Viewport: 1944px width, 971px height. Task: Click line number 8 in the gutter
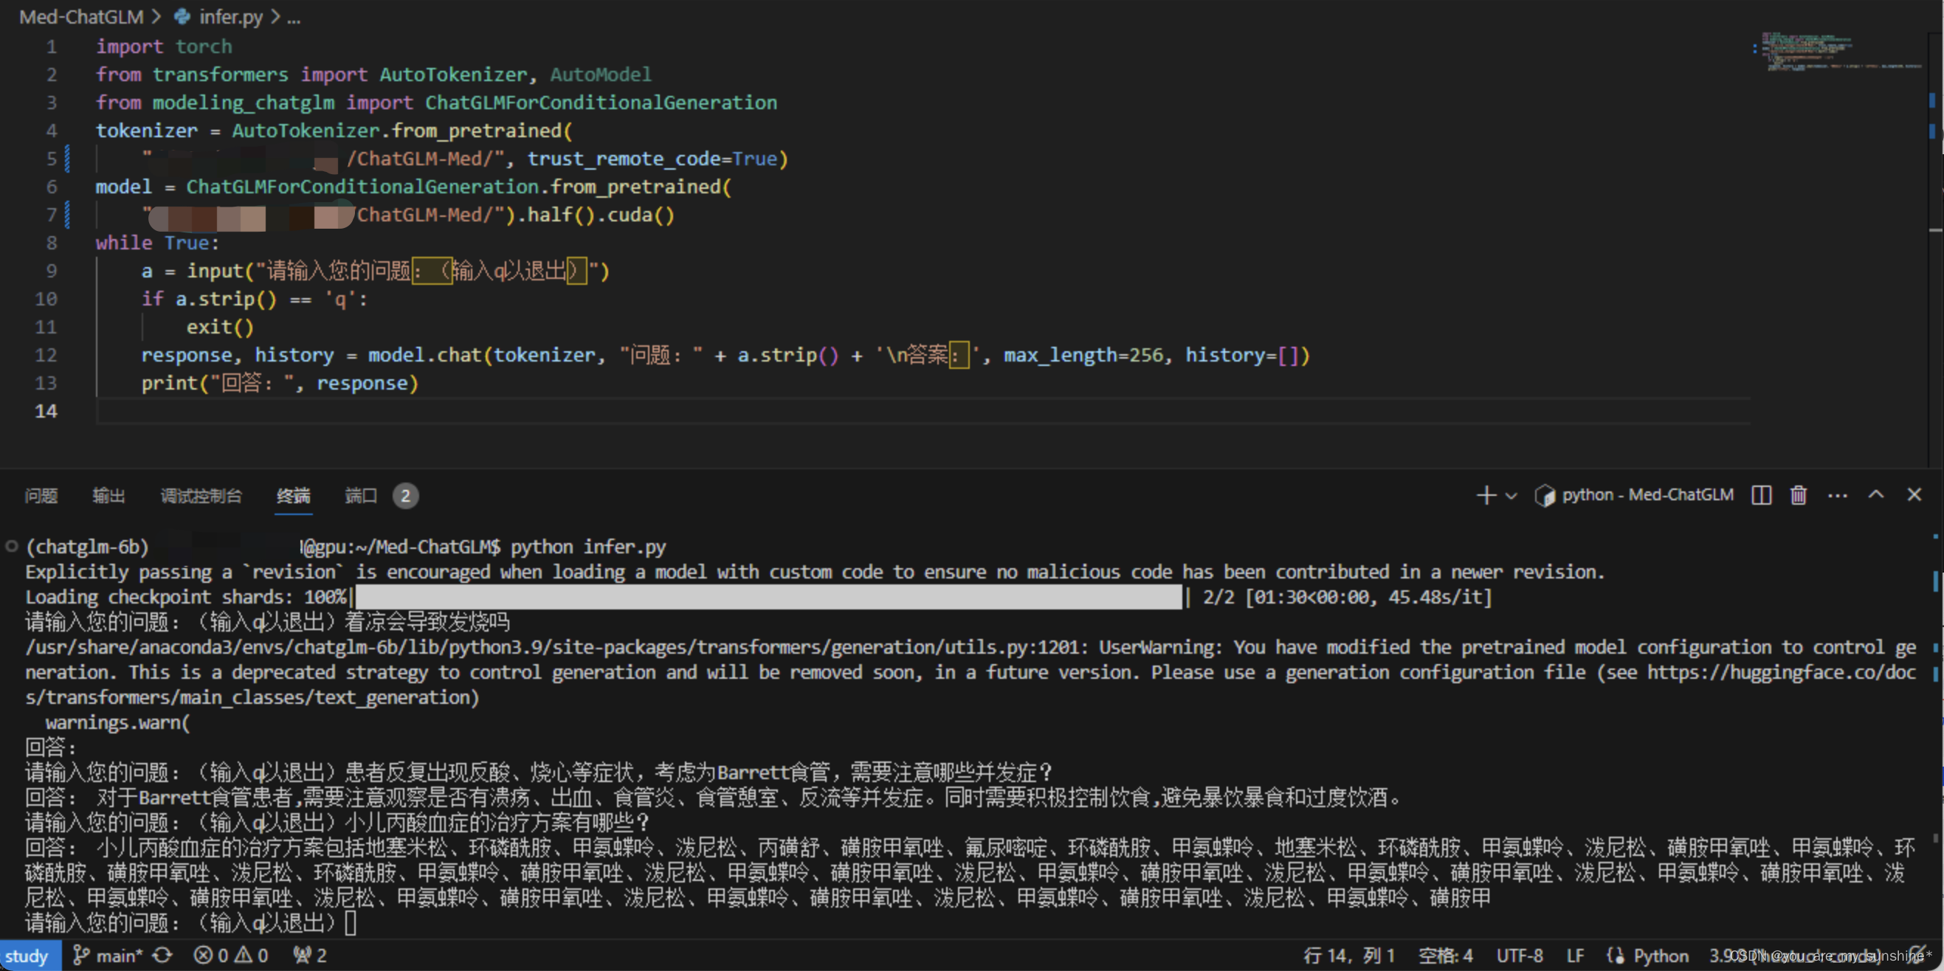(52, 243)
